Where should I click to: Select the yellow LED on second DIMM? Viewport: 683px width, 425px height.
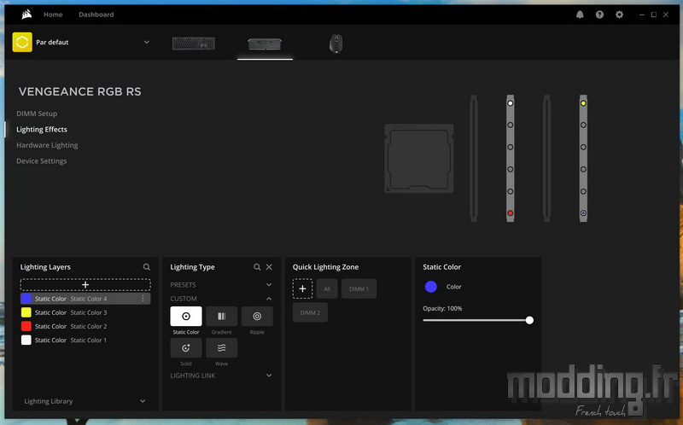pos(583,103)
